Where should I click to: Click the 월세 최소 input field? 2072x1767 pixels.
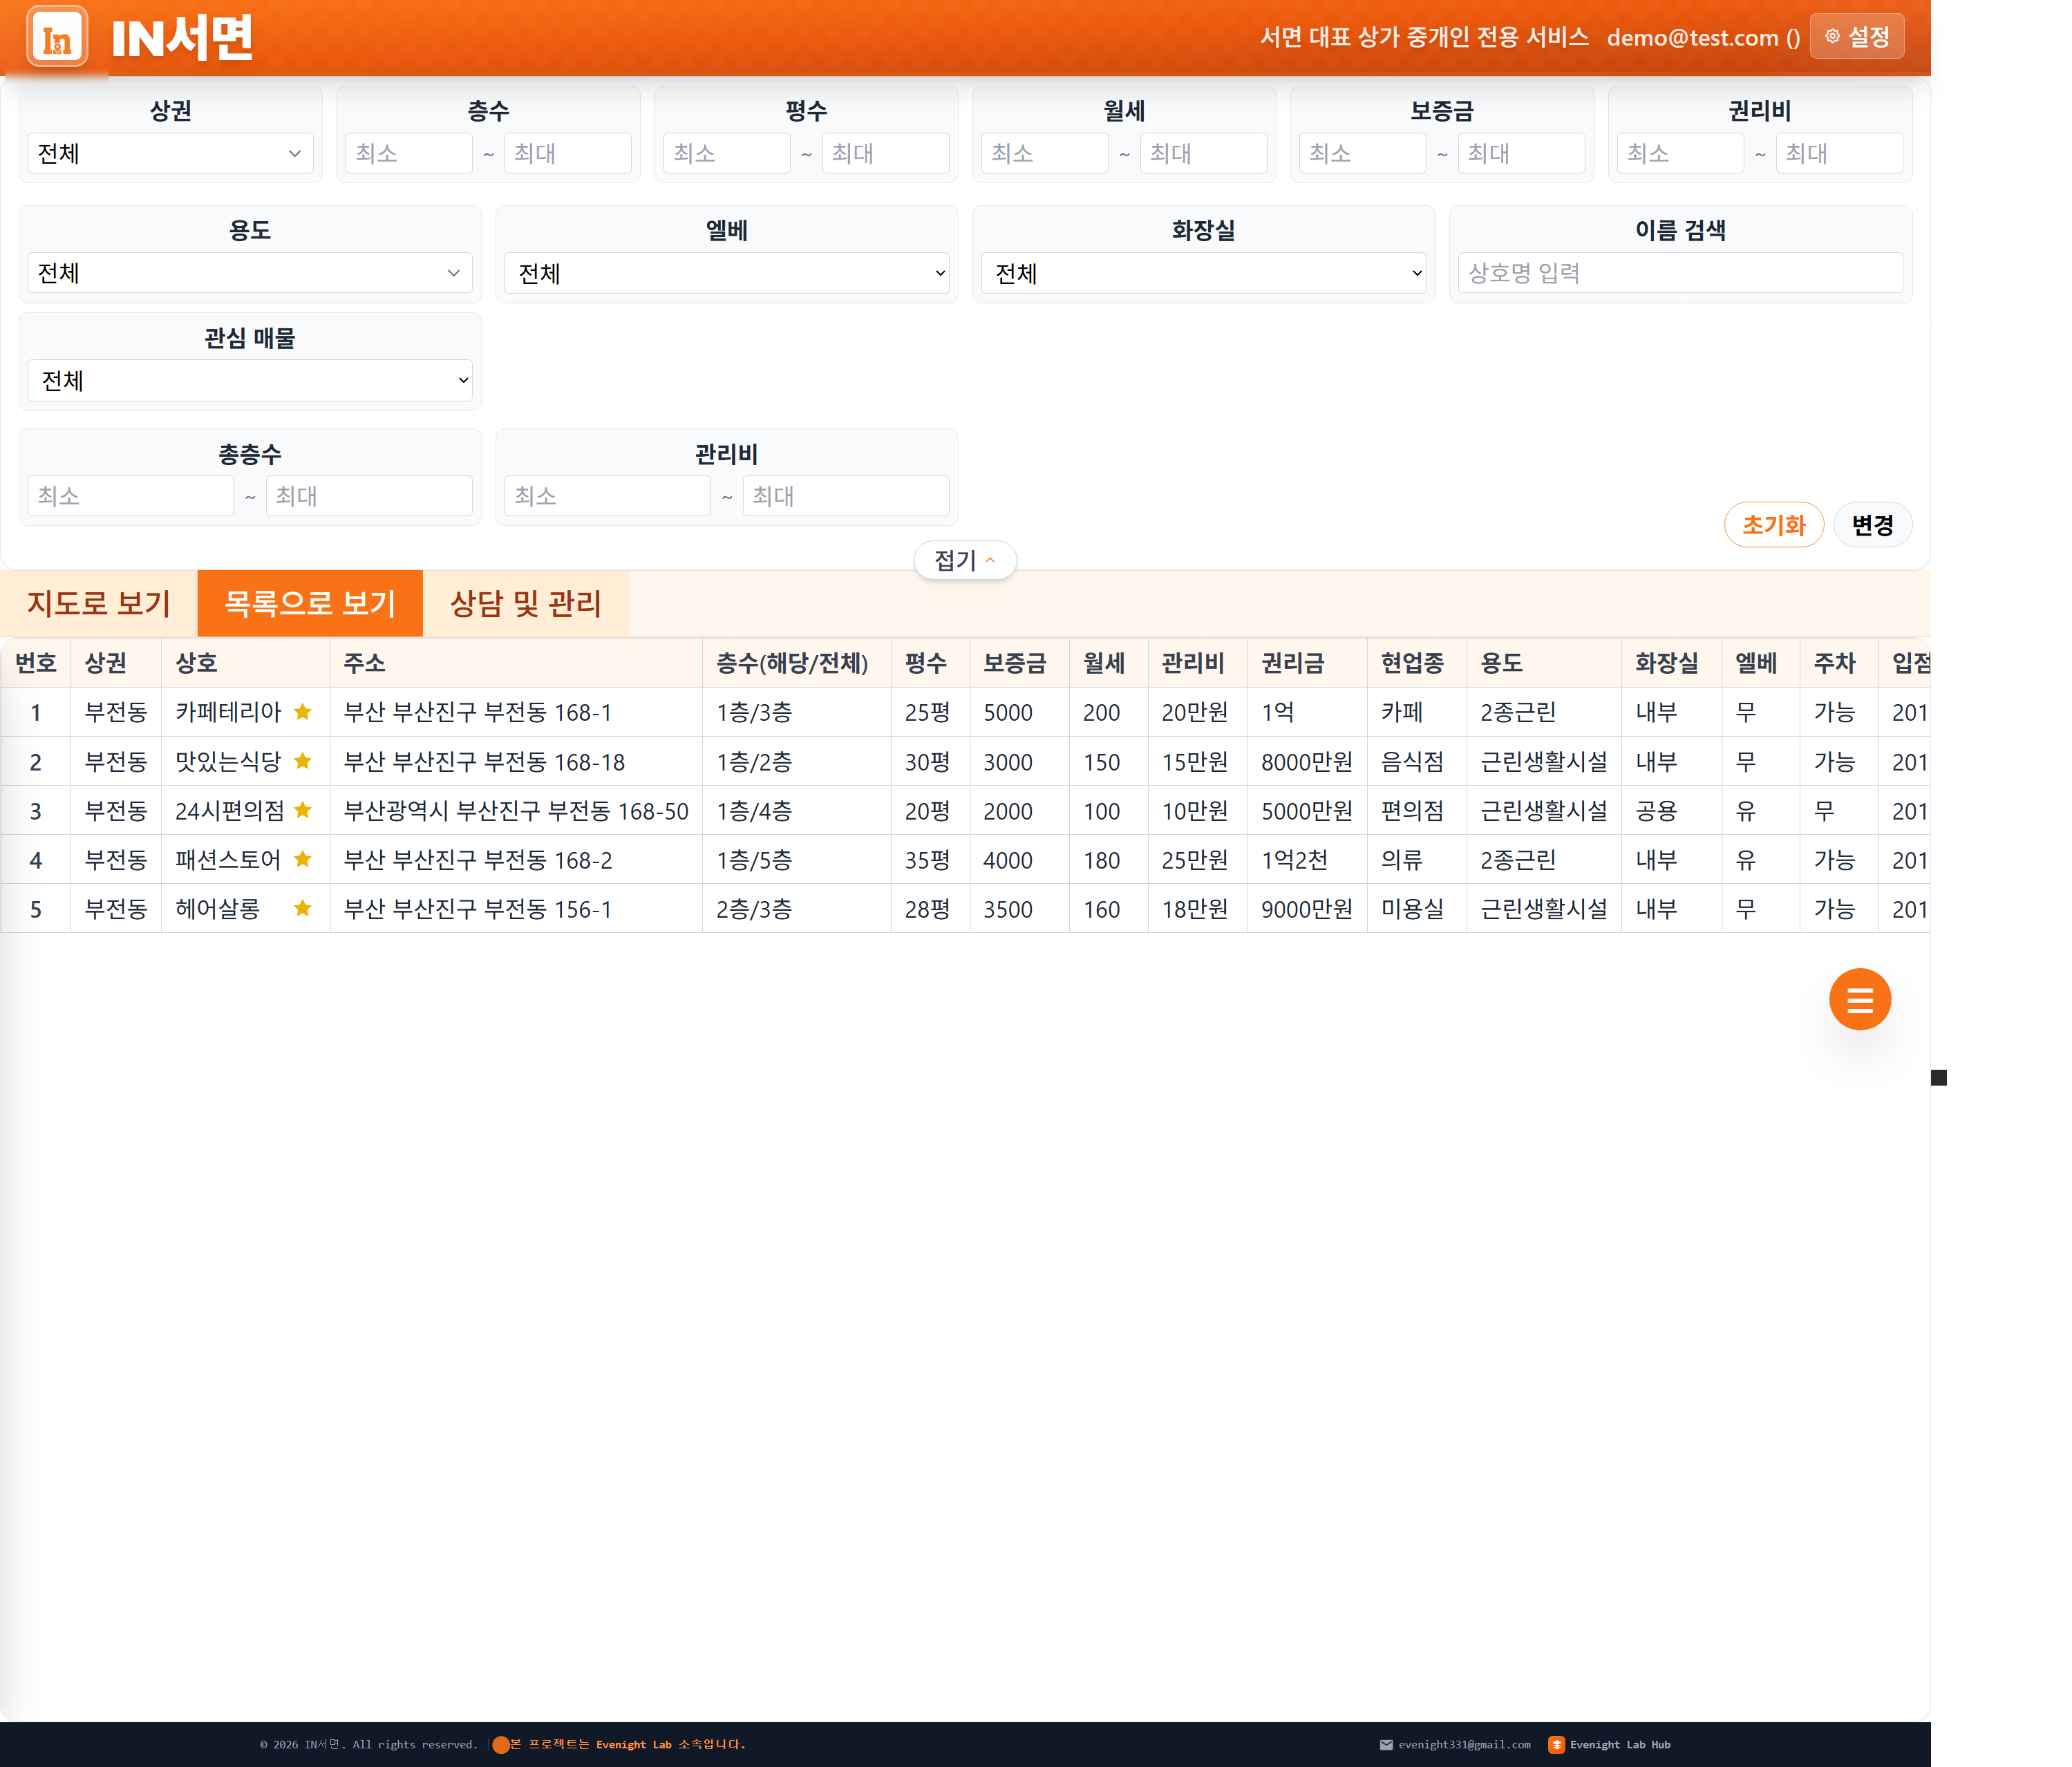click(x=1044, y=153)
